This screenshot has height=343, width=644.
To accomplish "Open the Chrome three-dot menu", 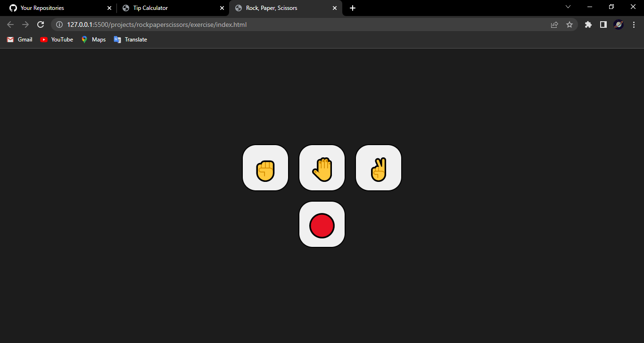I will click(x=634, y=24).
